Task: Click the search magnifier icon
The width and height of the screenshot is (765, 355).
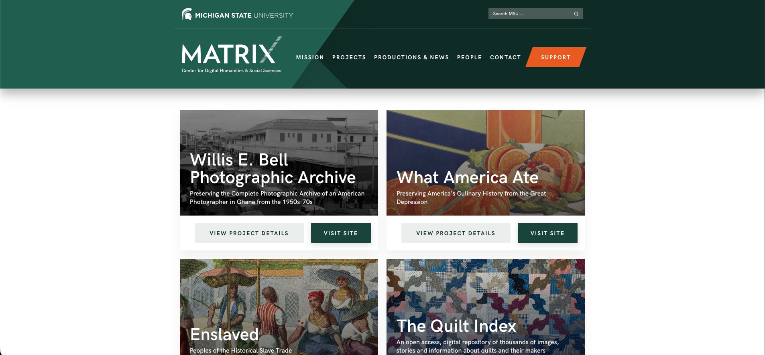Action: (576, 14)
